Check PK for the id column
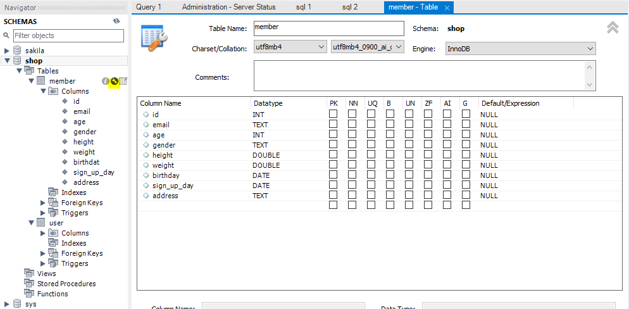This screenshot has height=309, width=629. pyautogui.click(x=333, y=114)
